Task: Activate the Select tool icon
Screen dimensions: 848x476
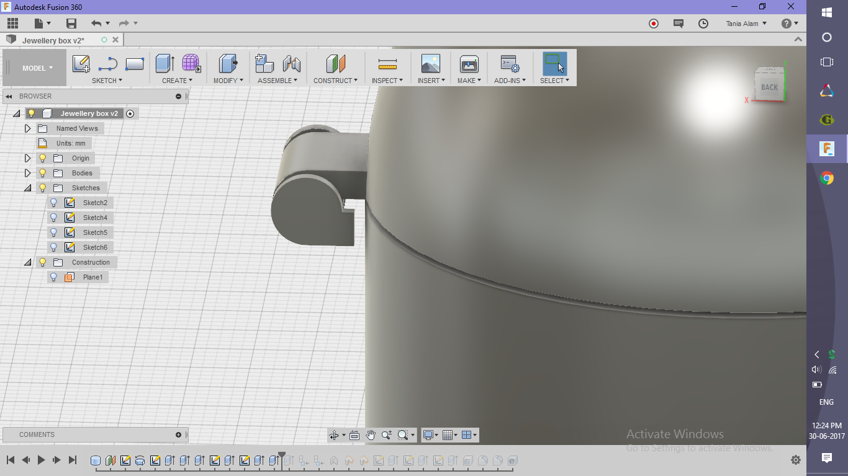Action: coord(554,64)
